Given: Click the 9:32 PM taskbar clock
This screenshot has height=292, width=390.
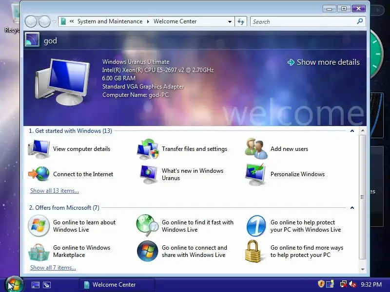Looking at the screenshot, I should pyautogui.click(x=371, y=284).
